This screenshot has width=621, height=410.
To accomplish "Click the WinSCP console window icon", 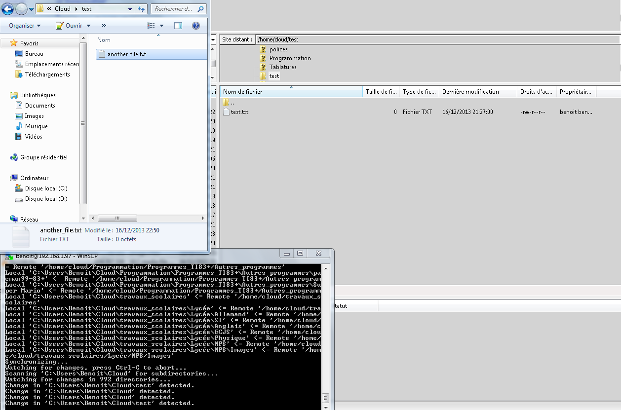I will 9,256.
